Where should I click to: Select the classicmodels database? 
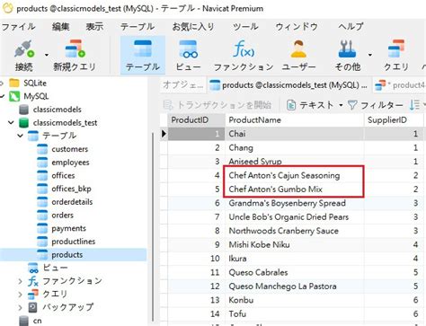pos(50,110)
